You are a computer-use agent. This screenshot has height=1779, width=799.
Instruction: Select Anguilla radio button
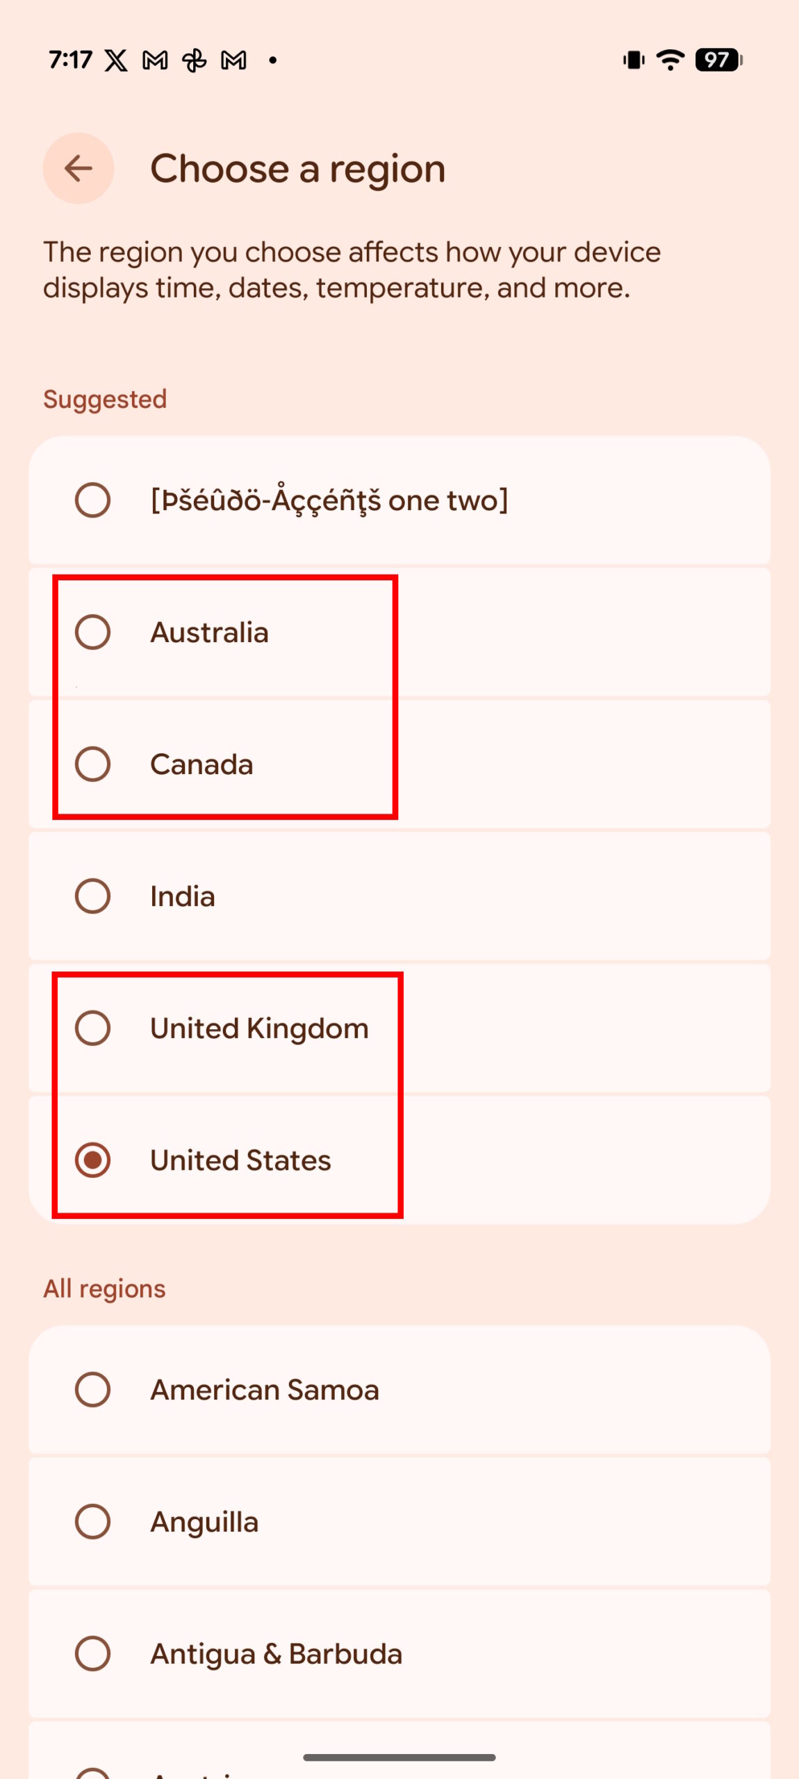point(93,1522)
